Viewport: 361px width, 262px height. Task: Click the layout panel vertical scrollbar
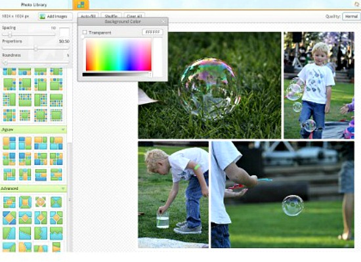[70, 198]
